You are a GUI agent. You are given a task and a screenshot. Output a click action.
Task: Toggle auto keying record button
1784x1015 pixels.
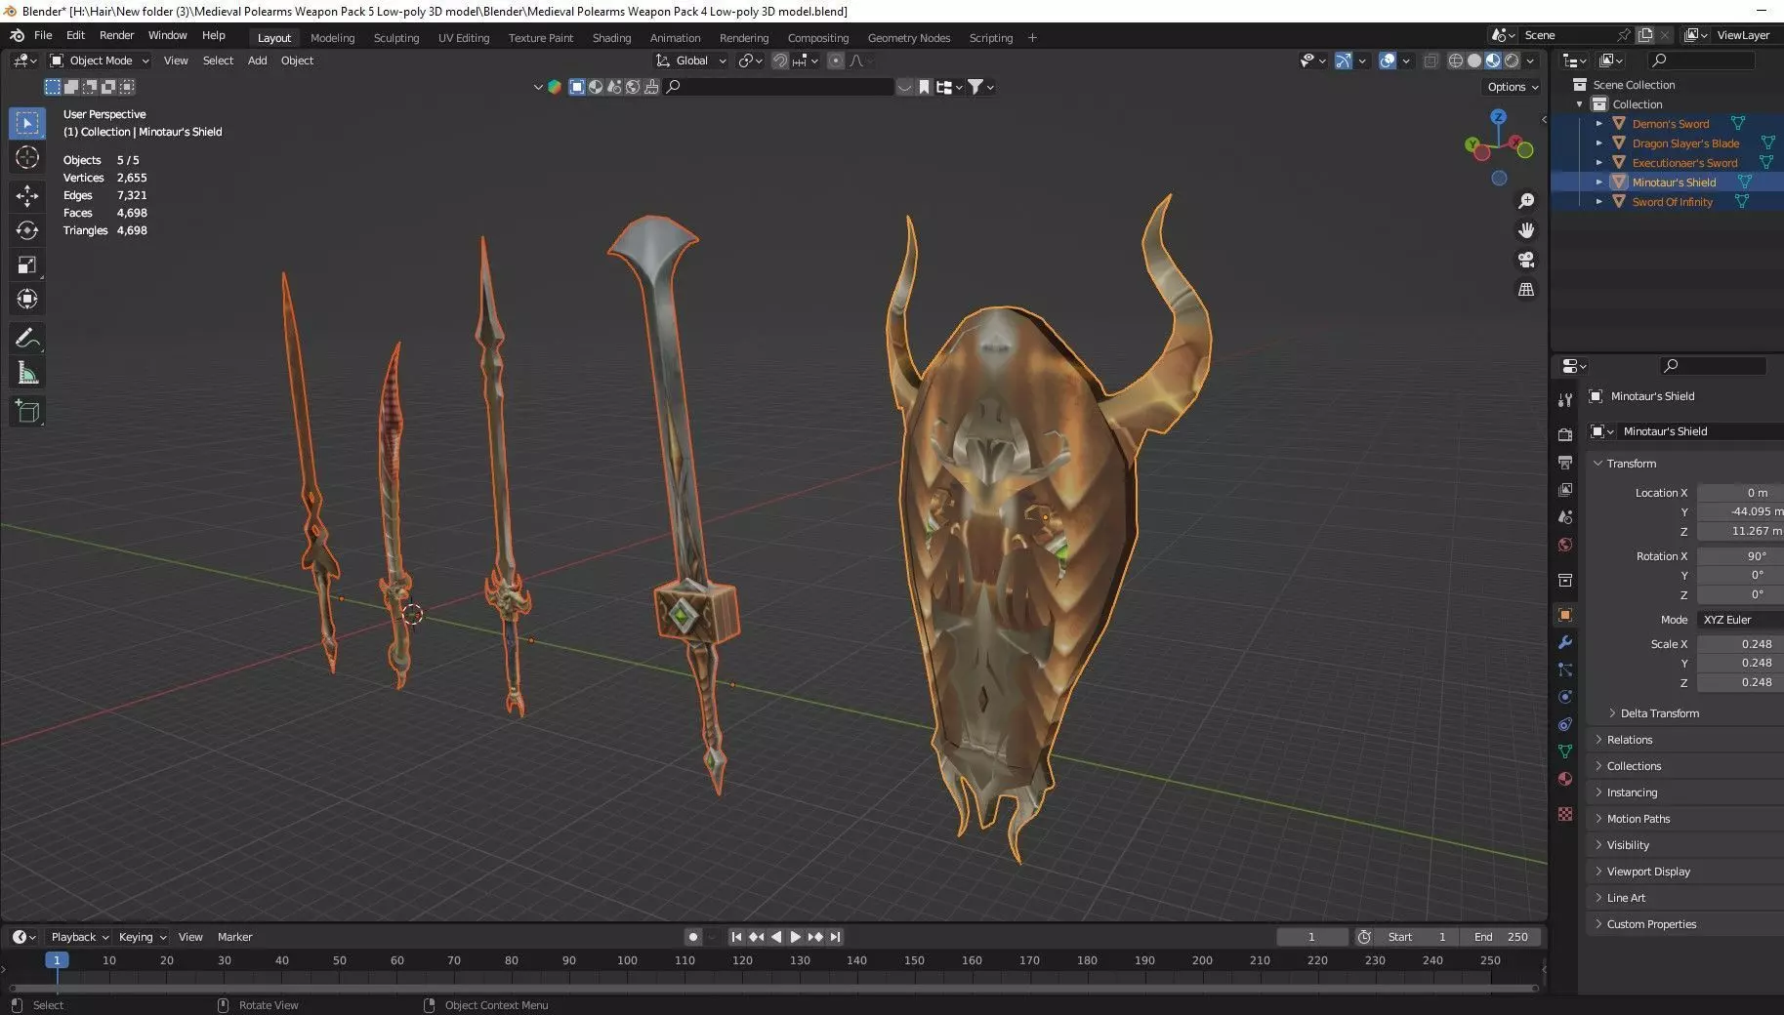pyautogui.click(x=692, y=937)
